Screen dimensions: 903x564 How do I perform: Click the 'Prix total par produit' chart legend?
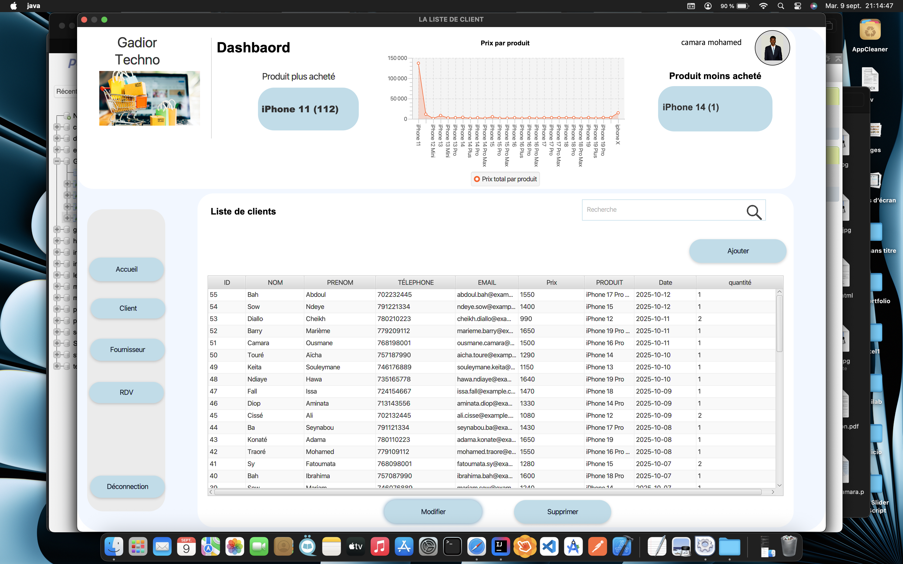pyautogui.click(x=505, y=179)
